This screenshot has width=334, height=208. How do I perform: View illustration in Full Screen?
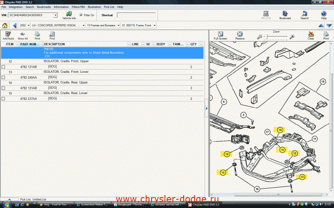pyautogui.click(x=220, y=35)
